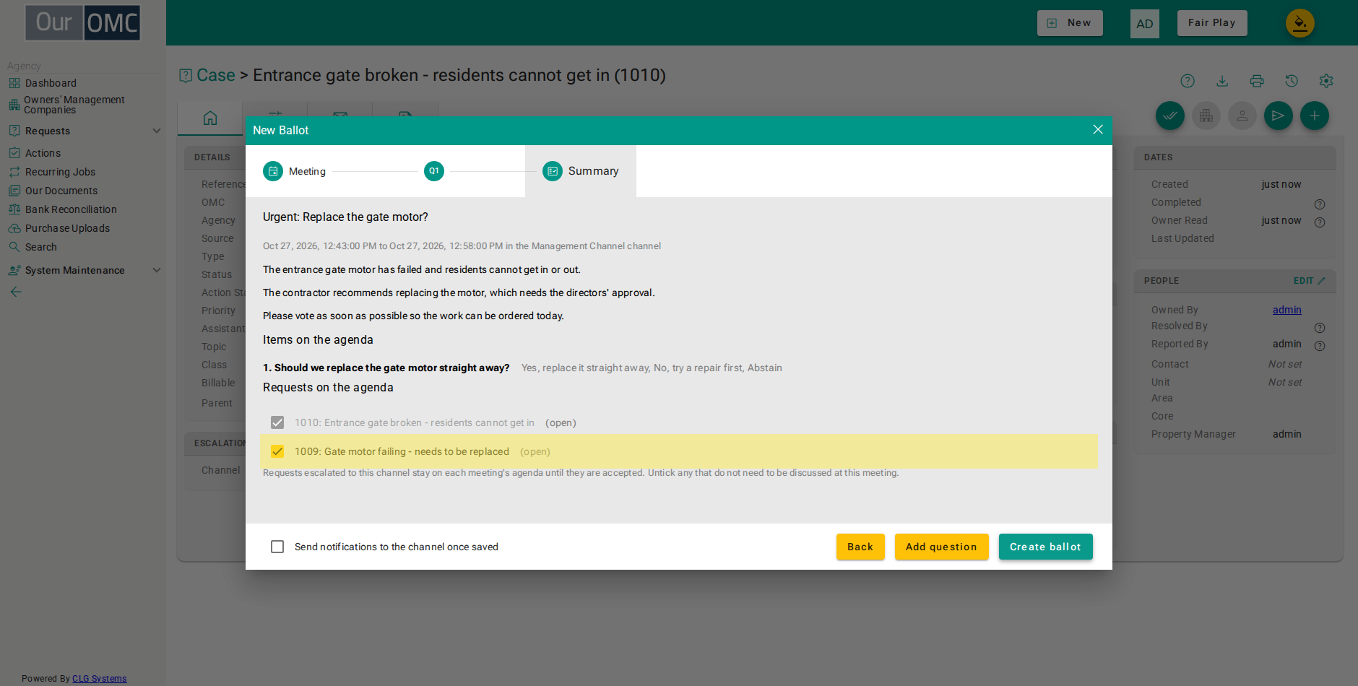Click the double-check complete action button

(x=1170, y=116)
